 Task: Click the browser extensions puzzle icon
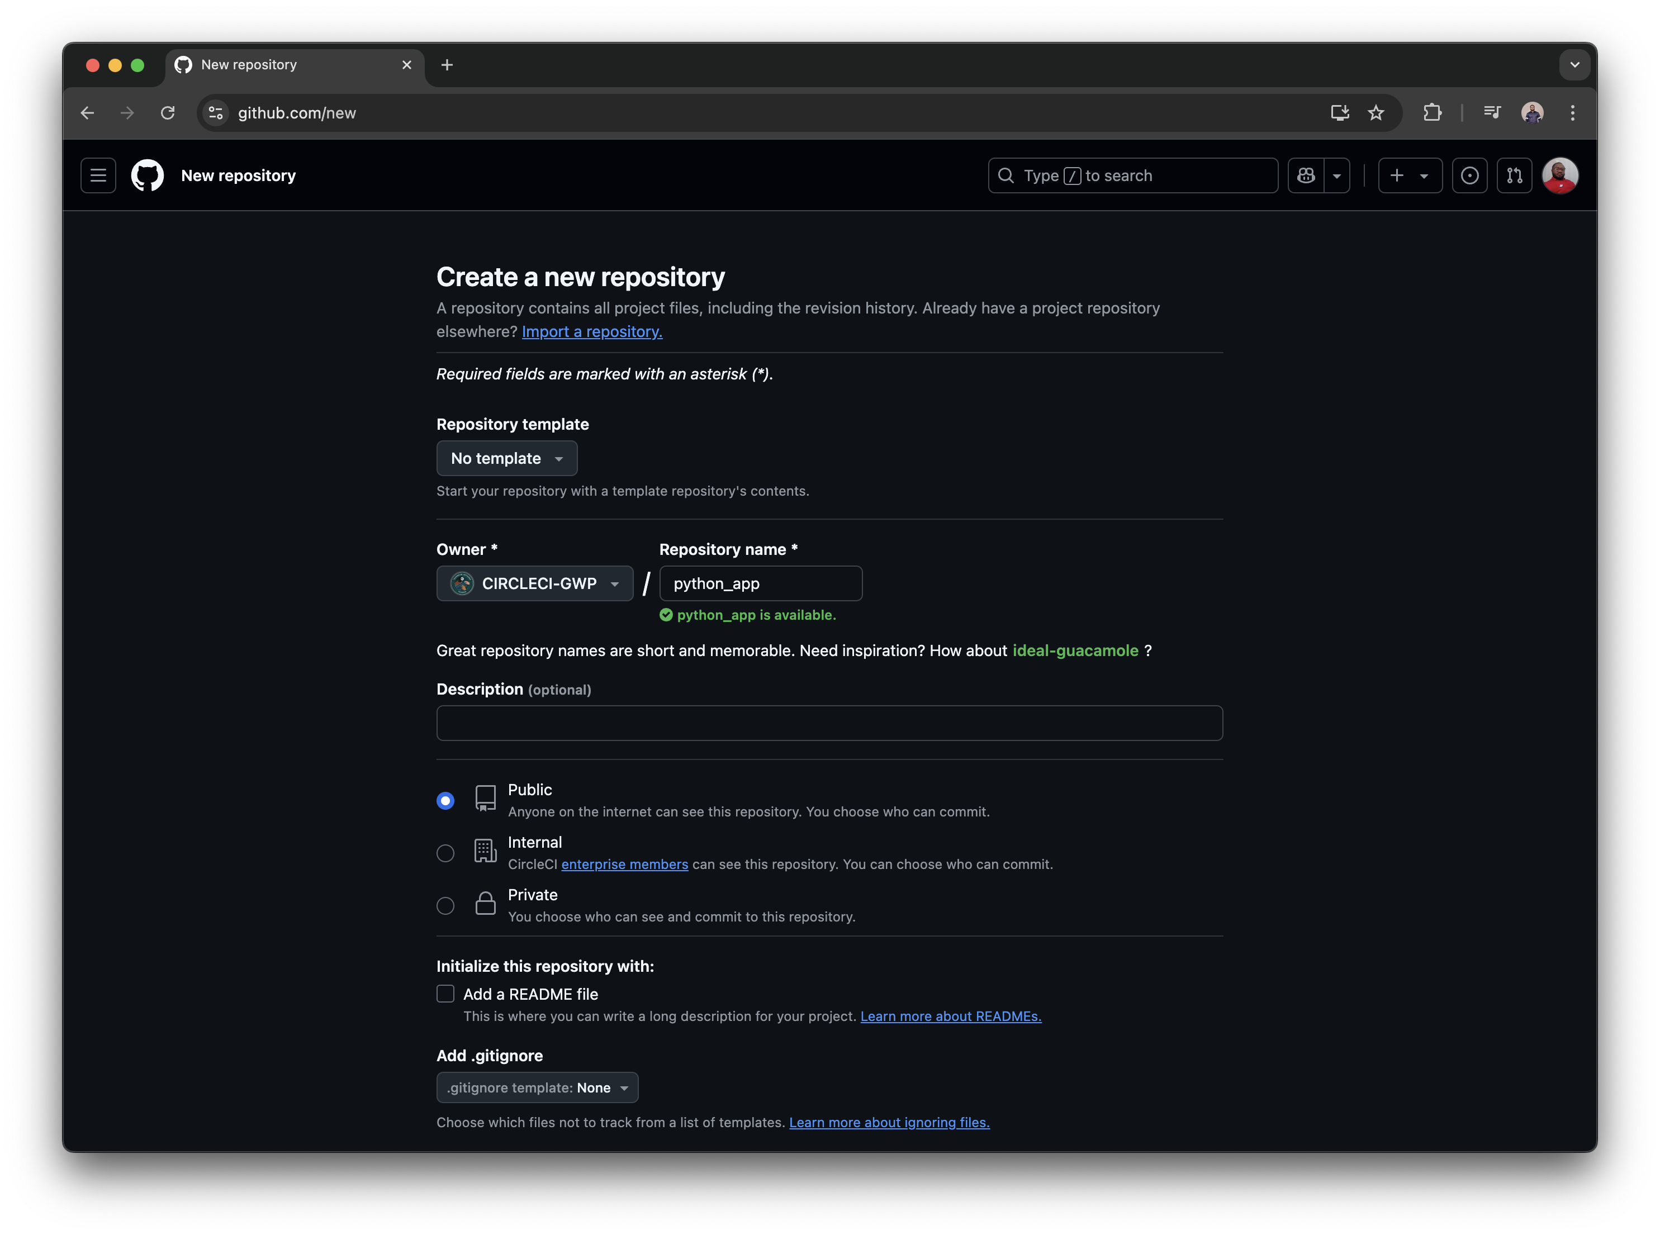coord(1433,113)
